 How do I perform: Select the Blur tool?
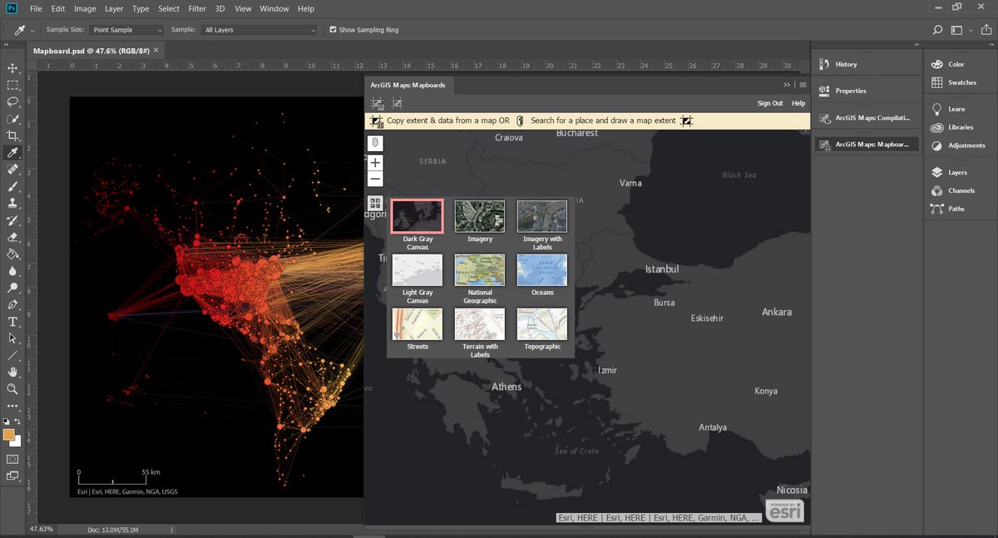pyautogui.click(x=12, y=271)
